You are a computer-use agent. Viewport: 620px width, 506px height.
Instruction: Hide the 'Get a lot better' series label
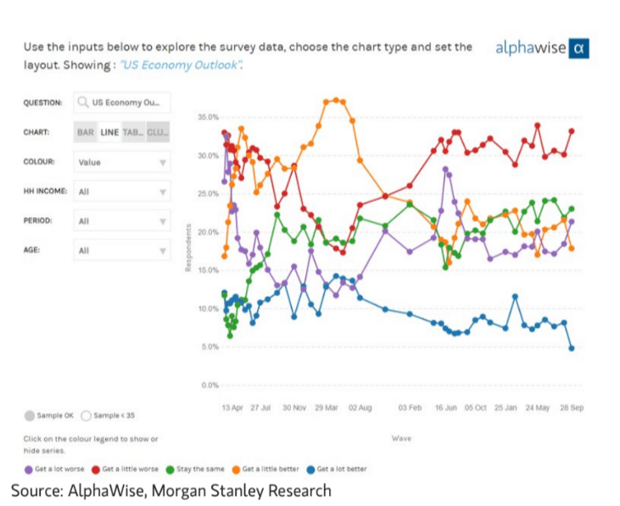click(x=343, y=468)
